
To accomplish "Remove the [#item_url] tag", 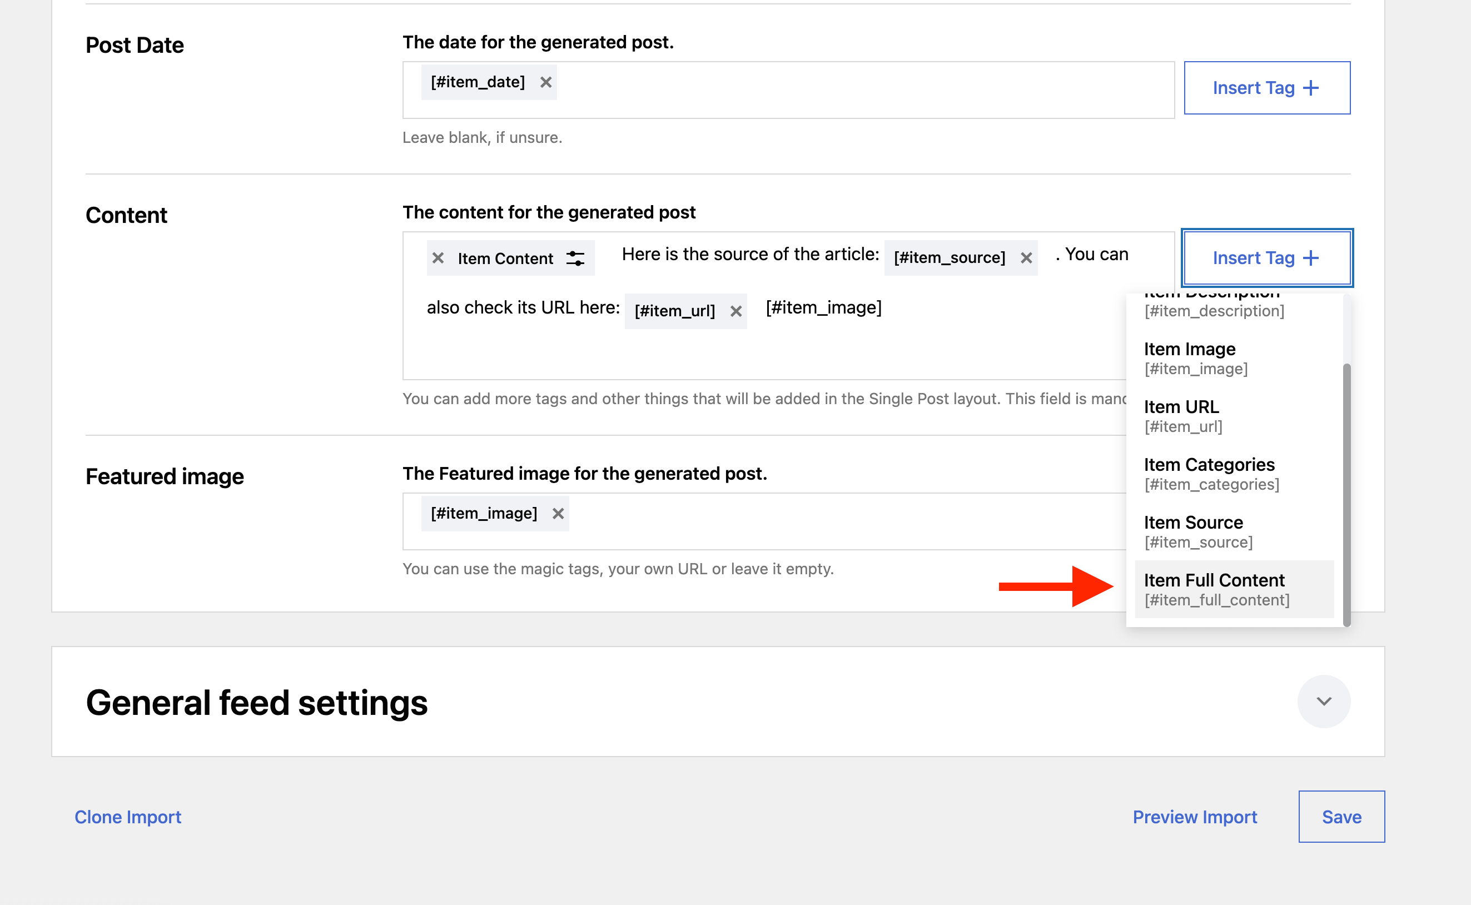I will (x=735, y=311).
